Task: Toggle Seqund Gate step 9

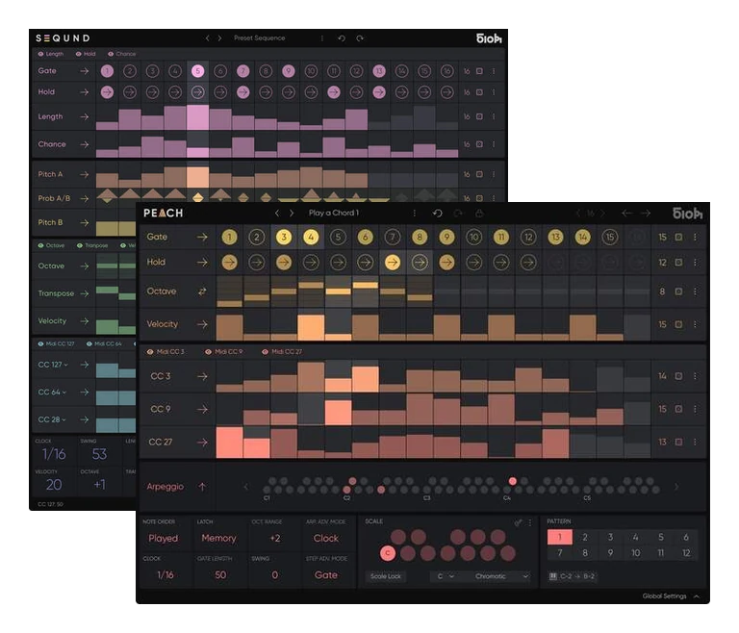Action: click(x=289, y=71)
